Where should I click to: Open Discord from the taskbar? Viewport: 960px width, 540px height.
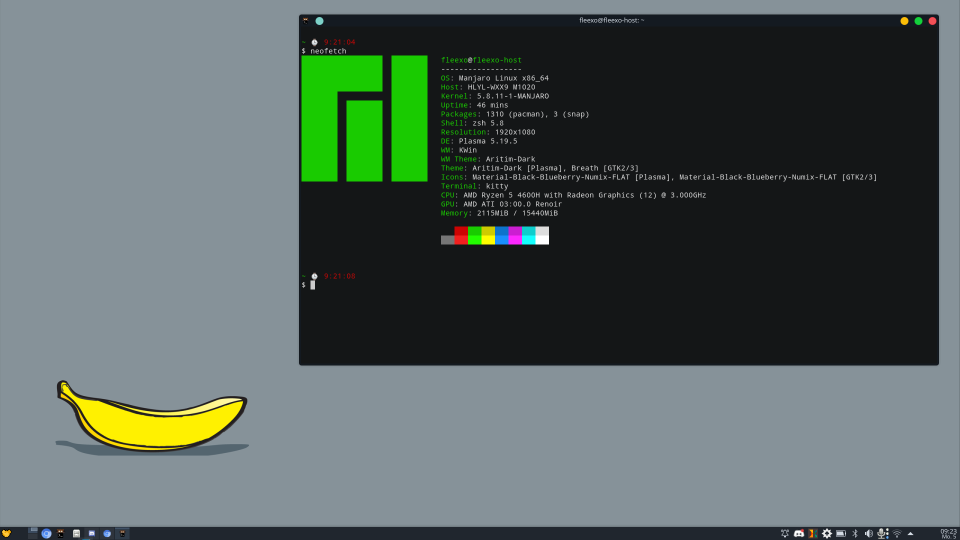coord(92,533)
